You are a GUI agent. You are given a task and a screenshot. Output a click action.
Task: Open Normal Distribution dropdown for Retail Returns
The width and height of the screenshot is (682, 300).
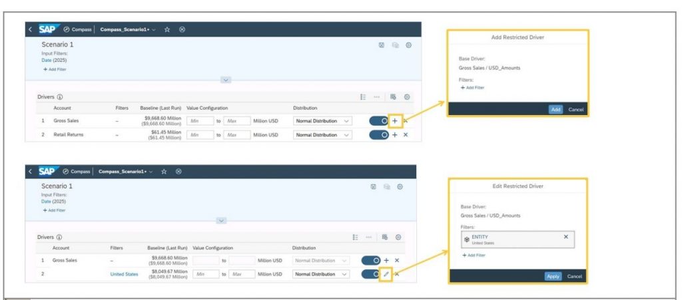323,135
